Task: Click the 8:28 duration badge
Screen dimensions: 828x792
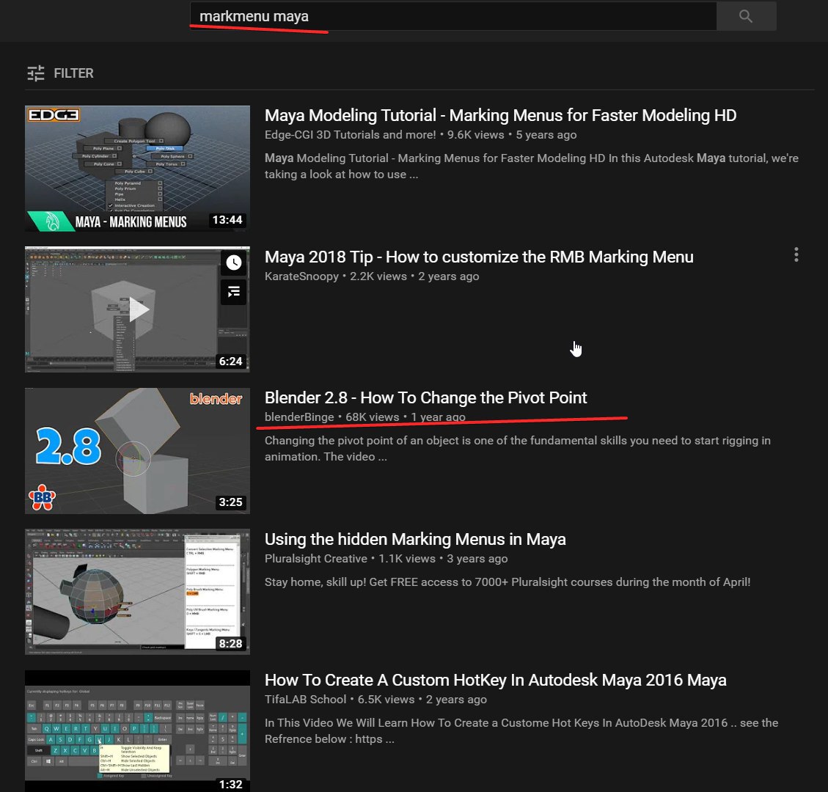Action: pyautogui.click(x=231, y=644)
